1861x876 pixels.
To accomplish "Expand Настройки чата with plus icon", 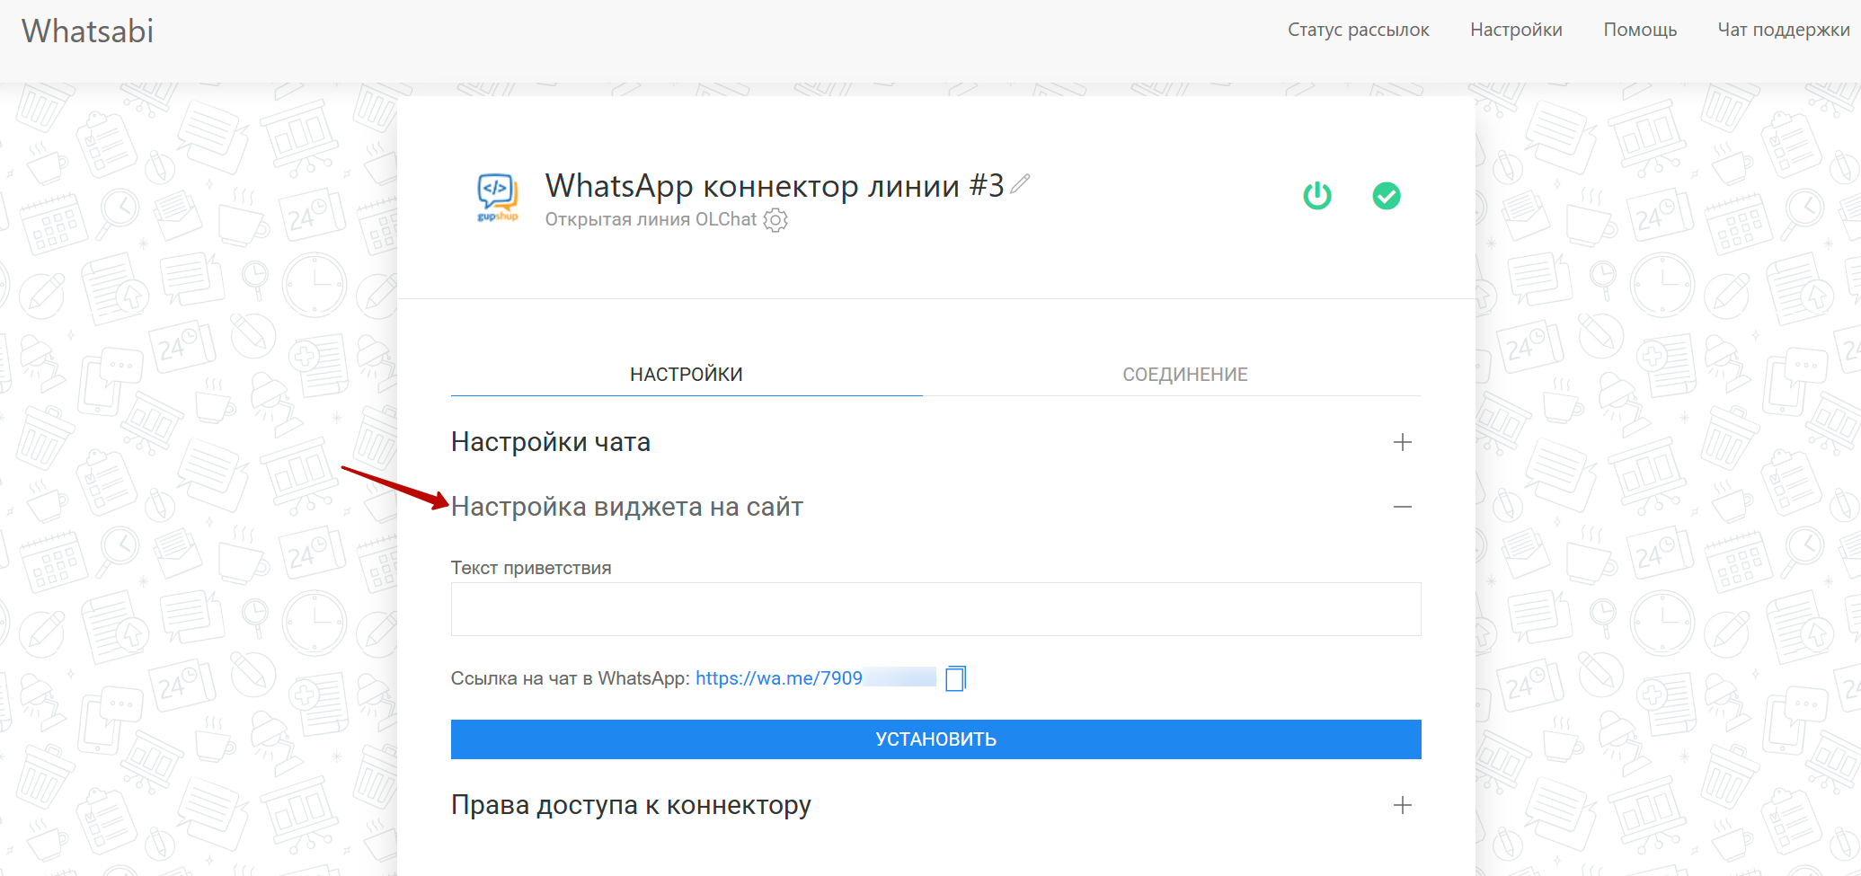I will tap(1403, 442).
